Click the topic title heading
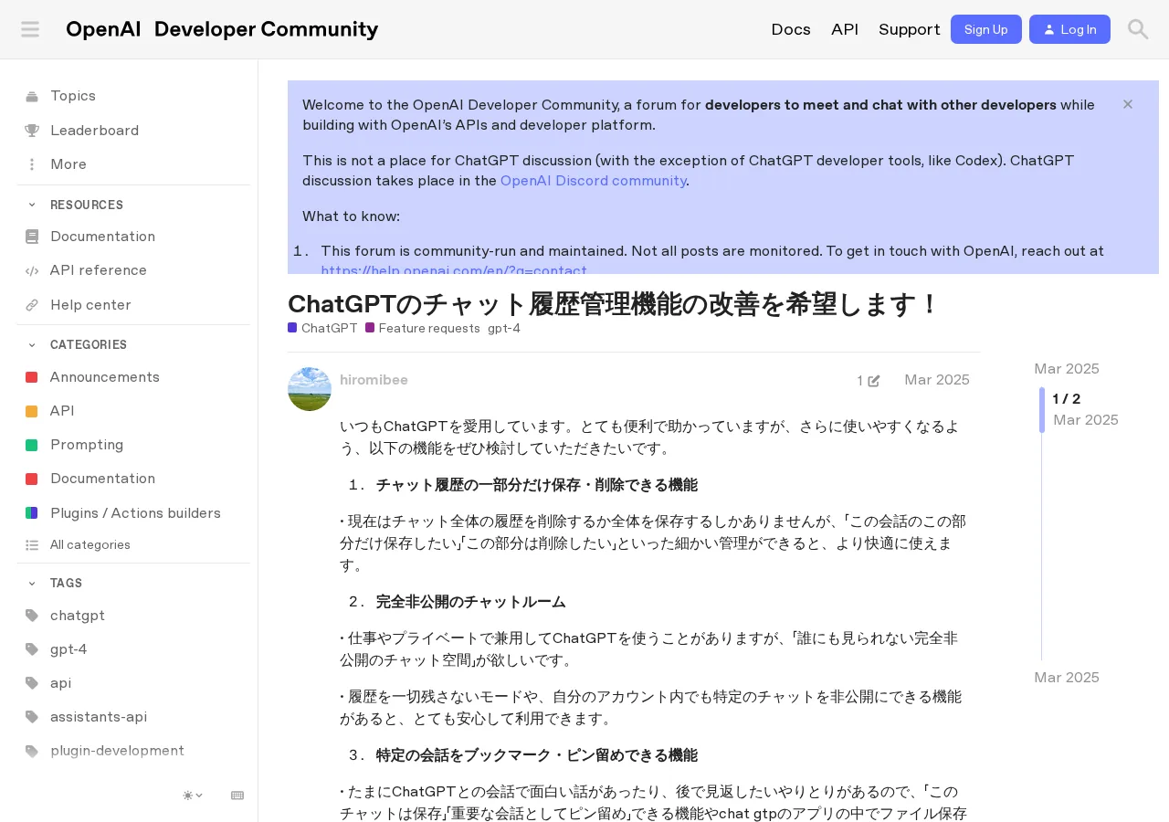The height and width of the screenshot is (822, 1169). 613,304
